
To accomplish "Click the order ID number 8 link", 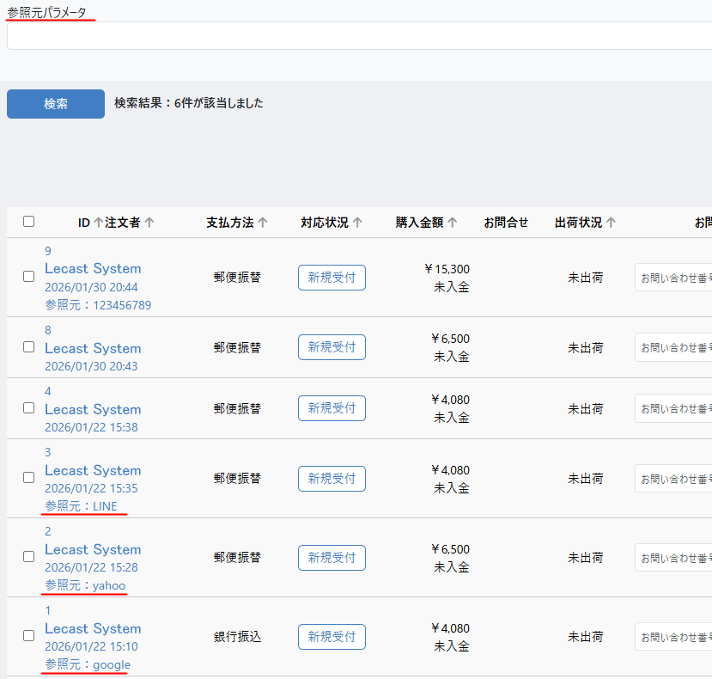I will point(48,330).
